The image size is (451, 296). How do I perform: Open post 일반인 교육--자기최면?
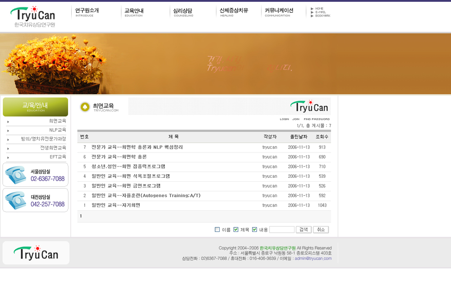tap(115, 205)
